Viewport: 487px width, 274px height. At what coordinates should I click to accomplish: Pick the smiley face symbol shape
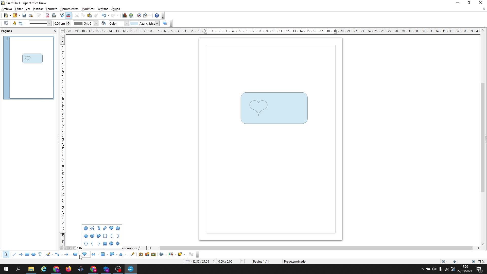86,228
